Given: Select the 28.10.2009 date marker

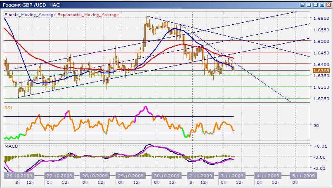Looking at the screenshot, I should click(x=93, y=176).
